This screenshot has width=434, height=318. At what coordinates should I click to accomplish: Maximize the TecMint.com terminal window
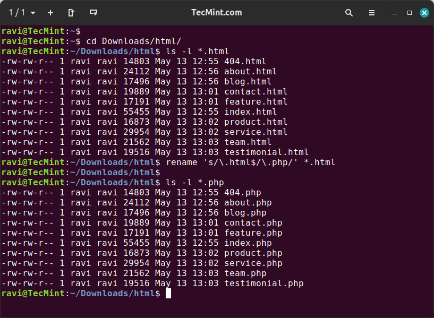point(410,13)
